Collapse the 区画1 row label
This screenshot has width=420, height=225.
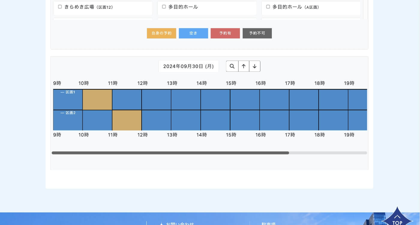pyautogui.click(x=68, y=92)
